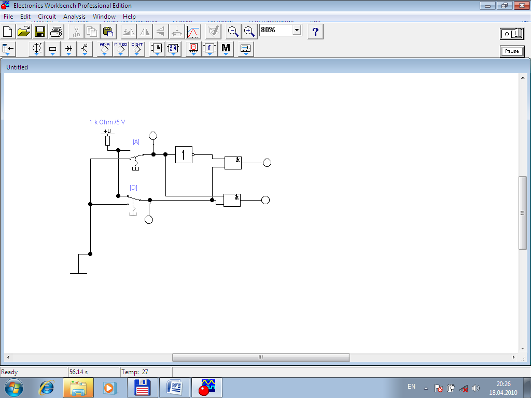Open the DIGIT ICs parts bin
Image resolution: width=531 pixels, height=398 pixels.
(x=137, y=49)
